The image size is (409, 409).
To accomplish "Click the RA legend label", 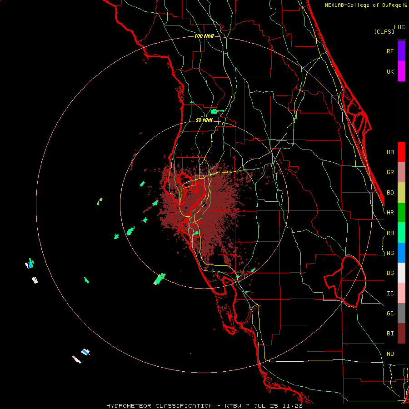I will point(390,233).
